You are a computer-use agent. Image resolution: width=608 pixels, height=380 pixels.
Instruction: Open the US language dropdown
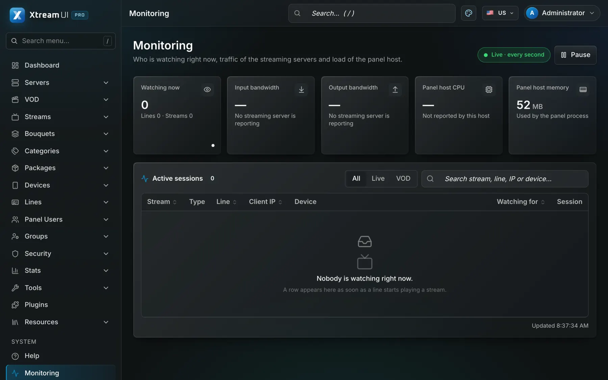(500, 13)
